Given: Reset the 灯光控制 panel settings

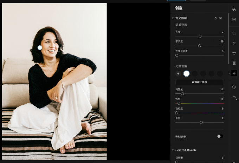Looking at the screenshot, I should click(216, 18).
